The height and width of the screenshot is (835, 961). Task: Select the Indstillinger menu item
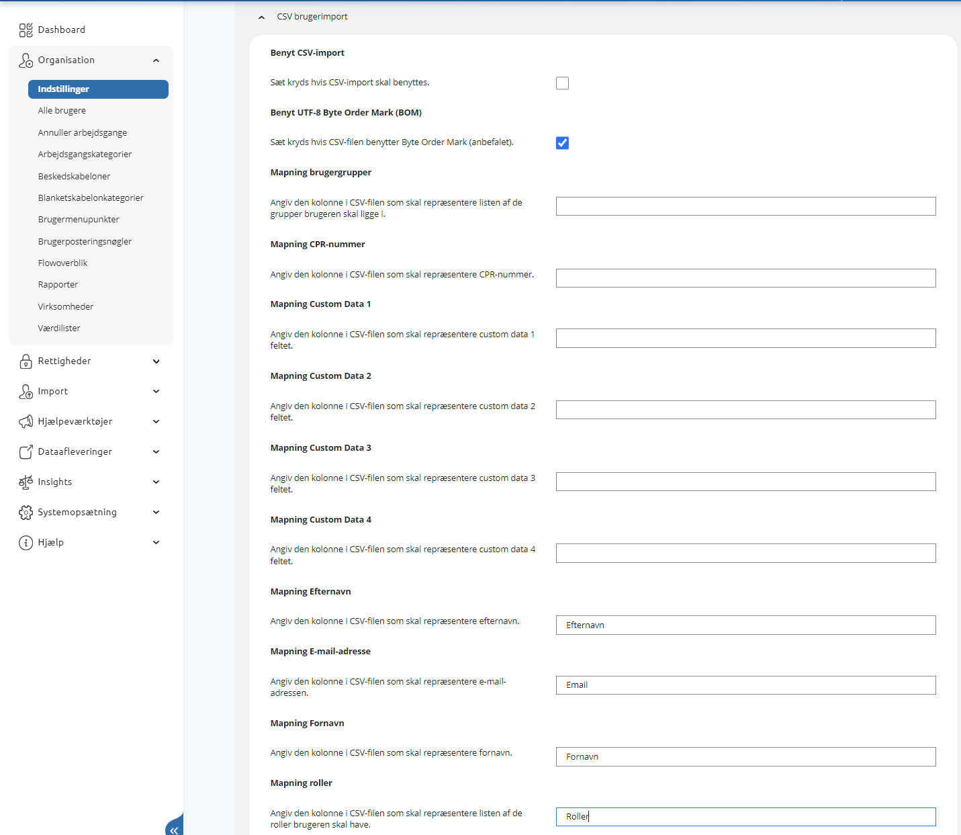tap(98, 89)
